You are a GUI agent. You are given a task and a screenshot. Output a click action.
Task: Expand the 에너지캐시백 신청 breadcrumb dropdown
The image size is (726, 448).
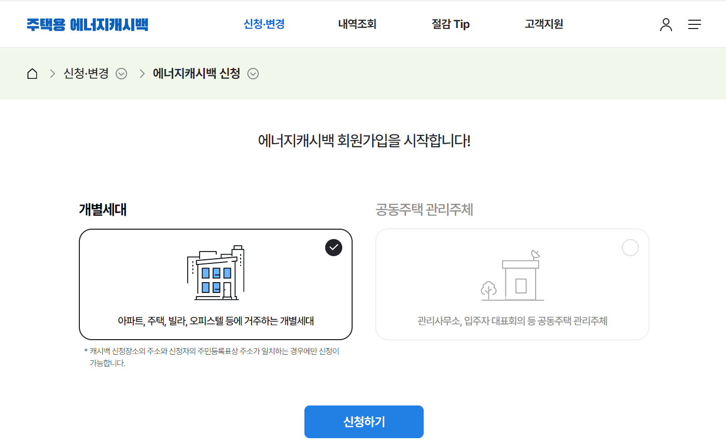253,73
